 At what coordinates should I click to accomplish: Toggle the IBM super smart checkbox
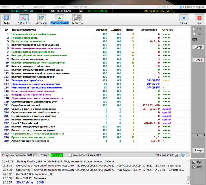(177, 155)
